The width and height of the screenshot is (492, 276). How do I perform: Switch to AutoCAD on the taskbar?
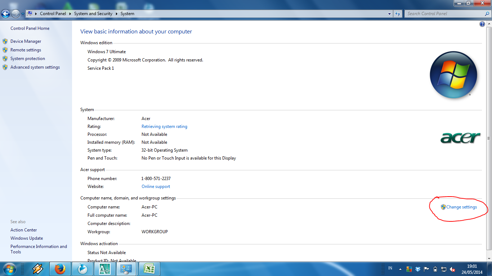(x=105, y=269)
